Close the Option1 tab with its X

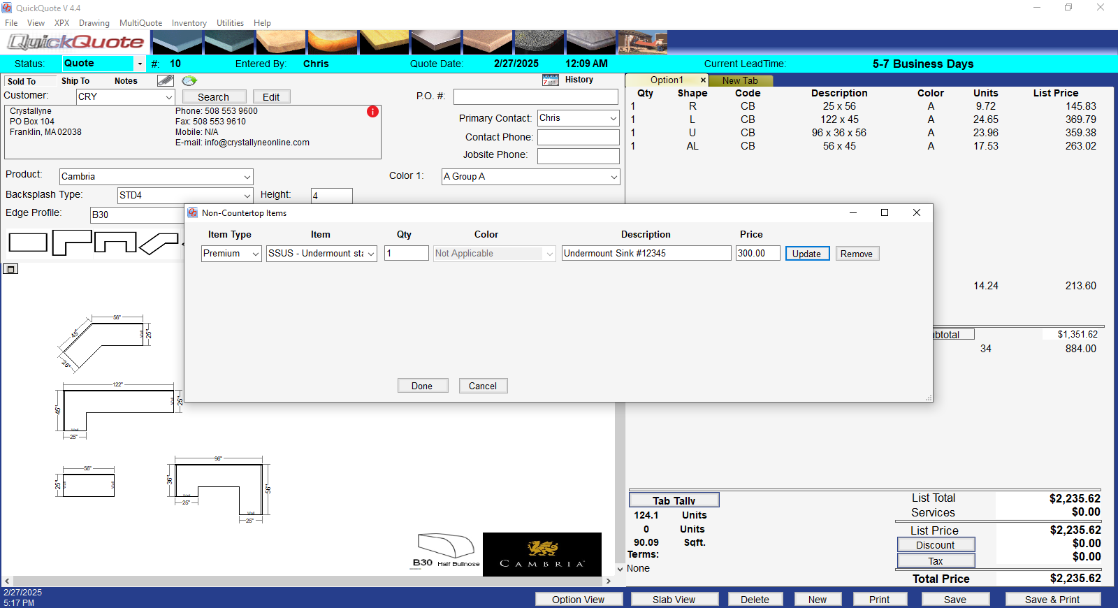click(x=703, y=80)
